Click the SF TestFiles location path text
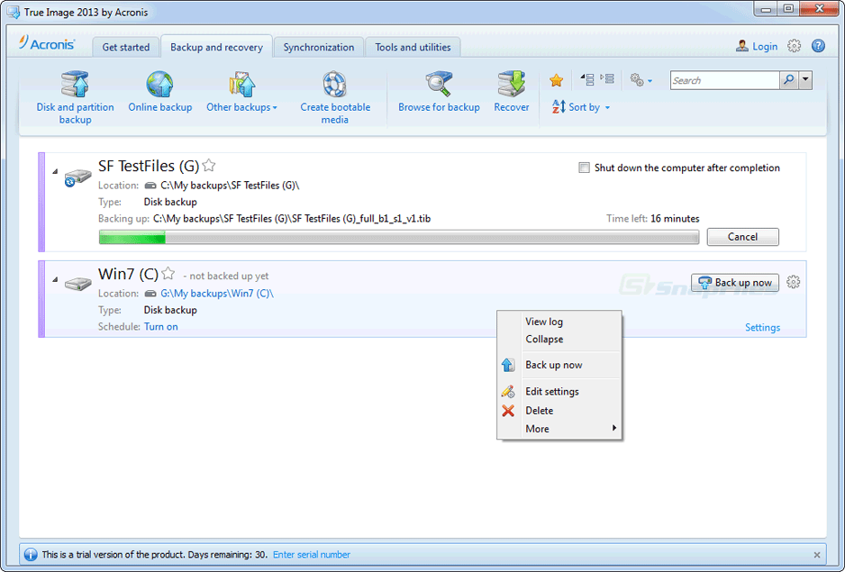The image size is (845, 572). (x=230, y=186)
